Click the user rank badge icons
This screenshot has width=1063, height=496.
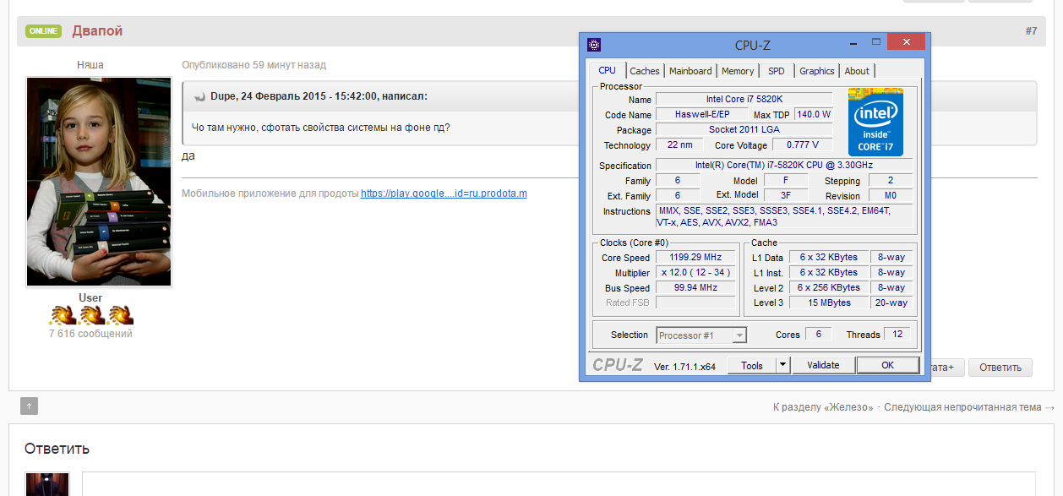click(x=90, y=315)
